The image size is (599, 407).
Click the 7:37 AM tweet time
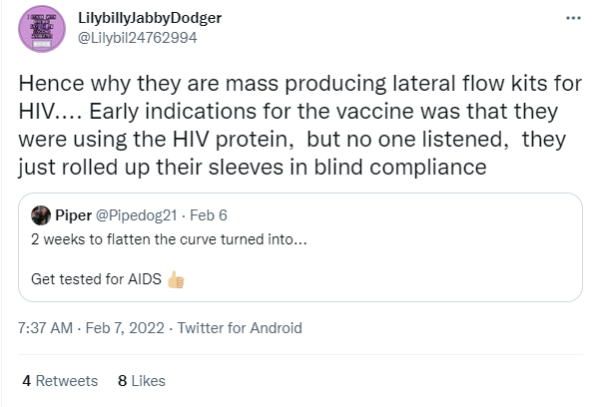point(47,327)
